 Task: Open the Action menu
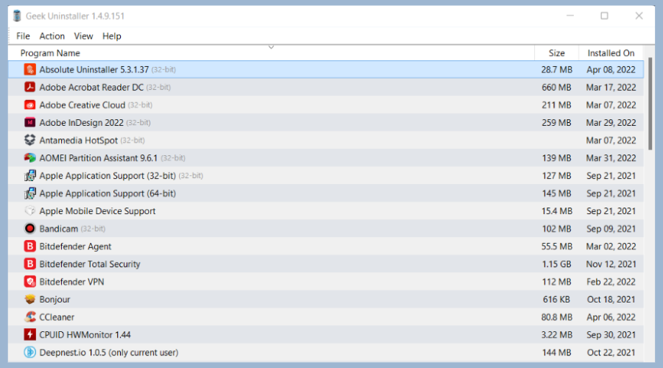52,36
